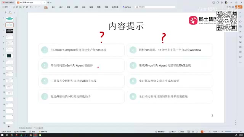Click the undo arrow icon
Screen dimensions: 244x137
point(30,7)
